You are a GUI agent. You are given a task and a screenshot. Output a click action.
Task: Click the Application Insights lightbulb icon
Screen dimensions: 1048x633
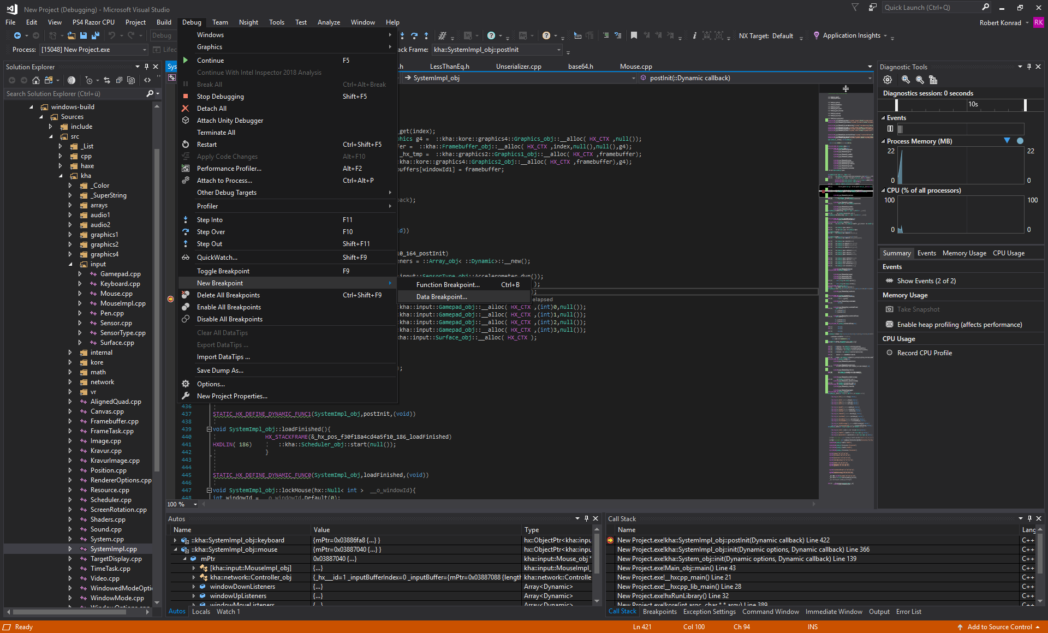[x=817, y=35]
